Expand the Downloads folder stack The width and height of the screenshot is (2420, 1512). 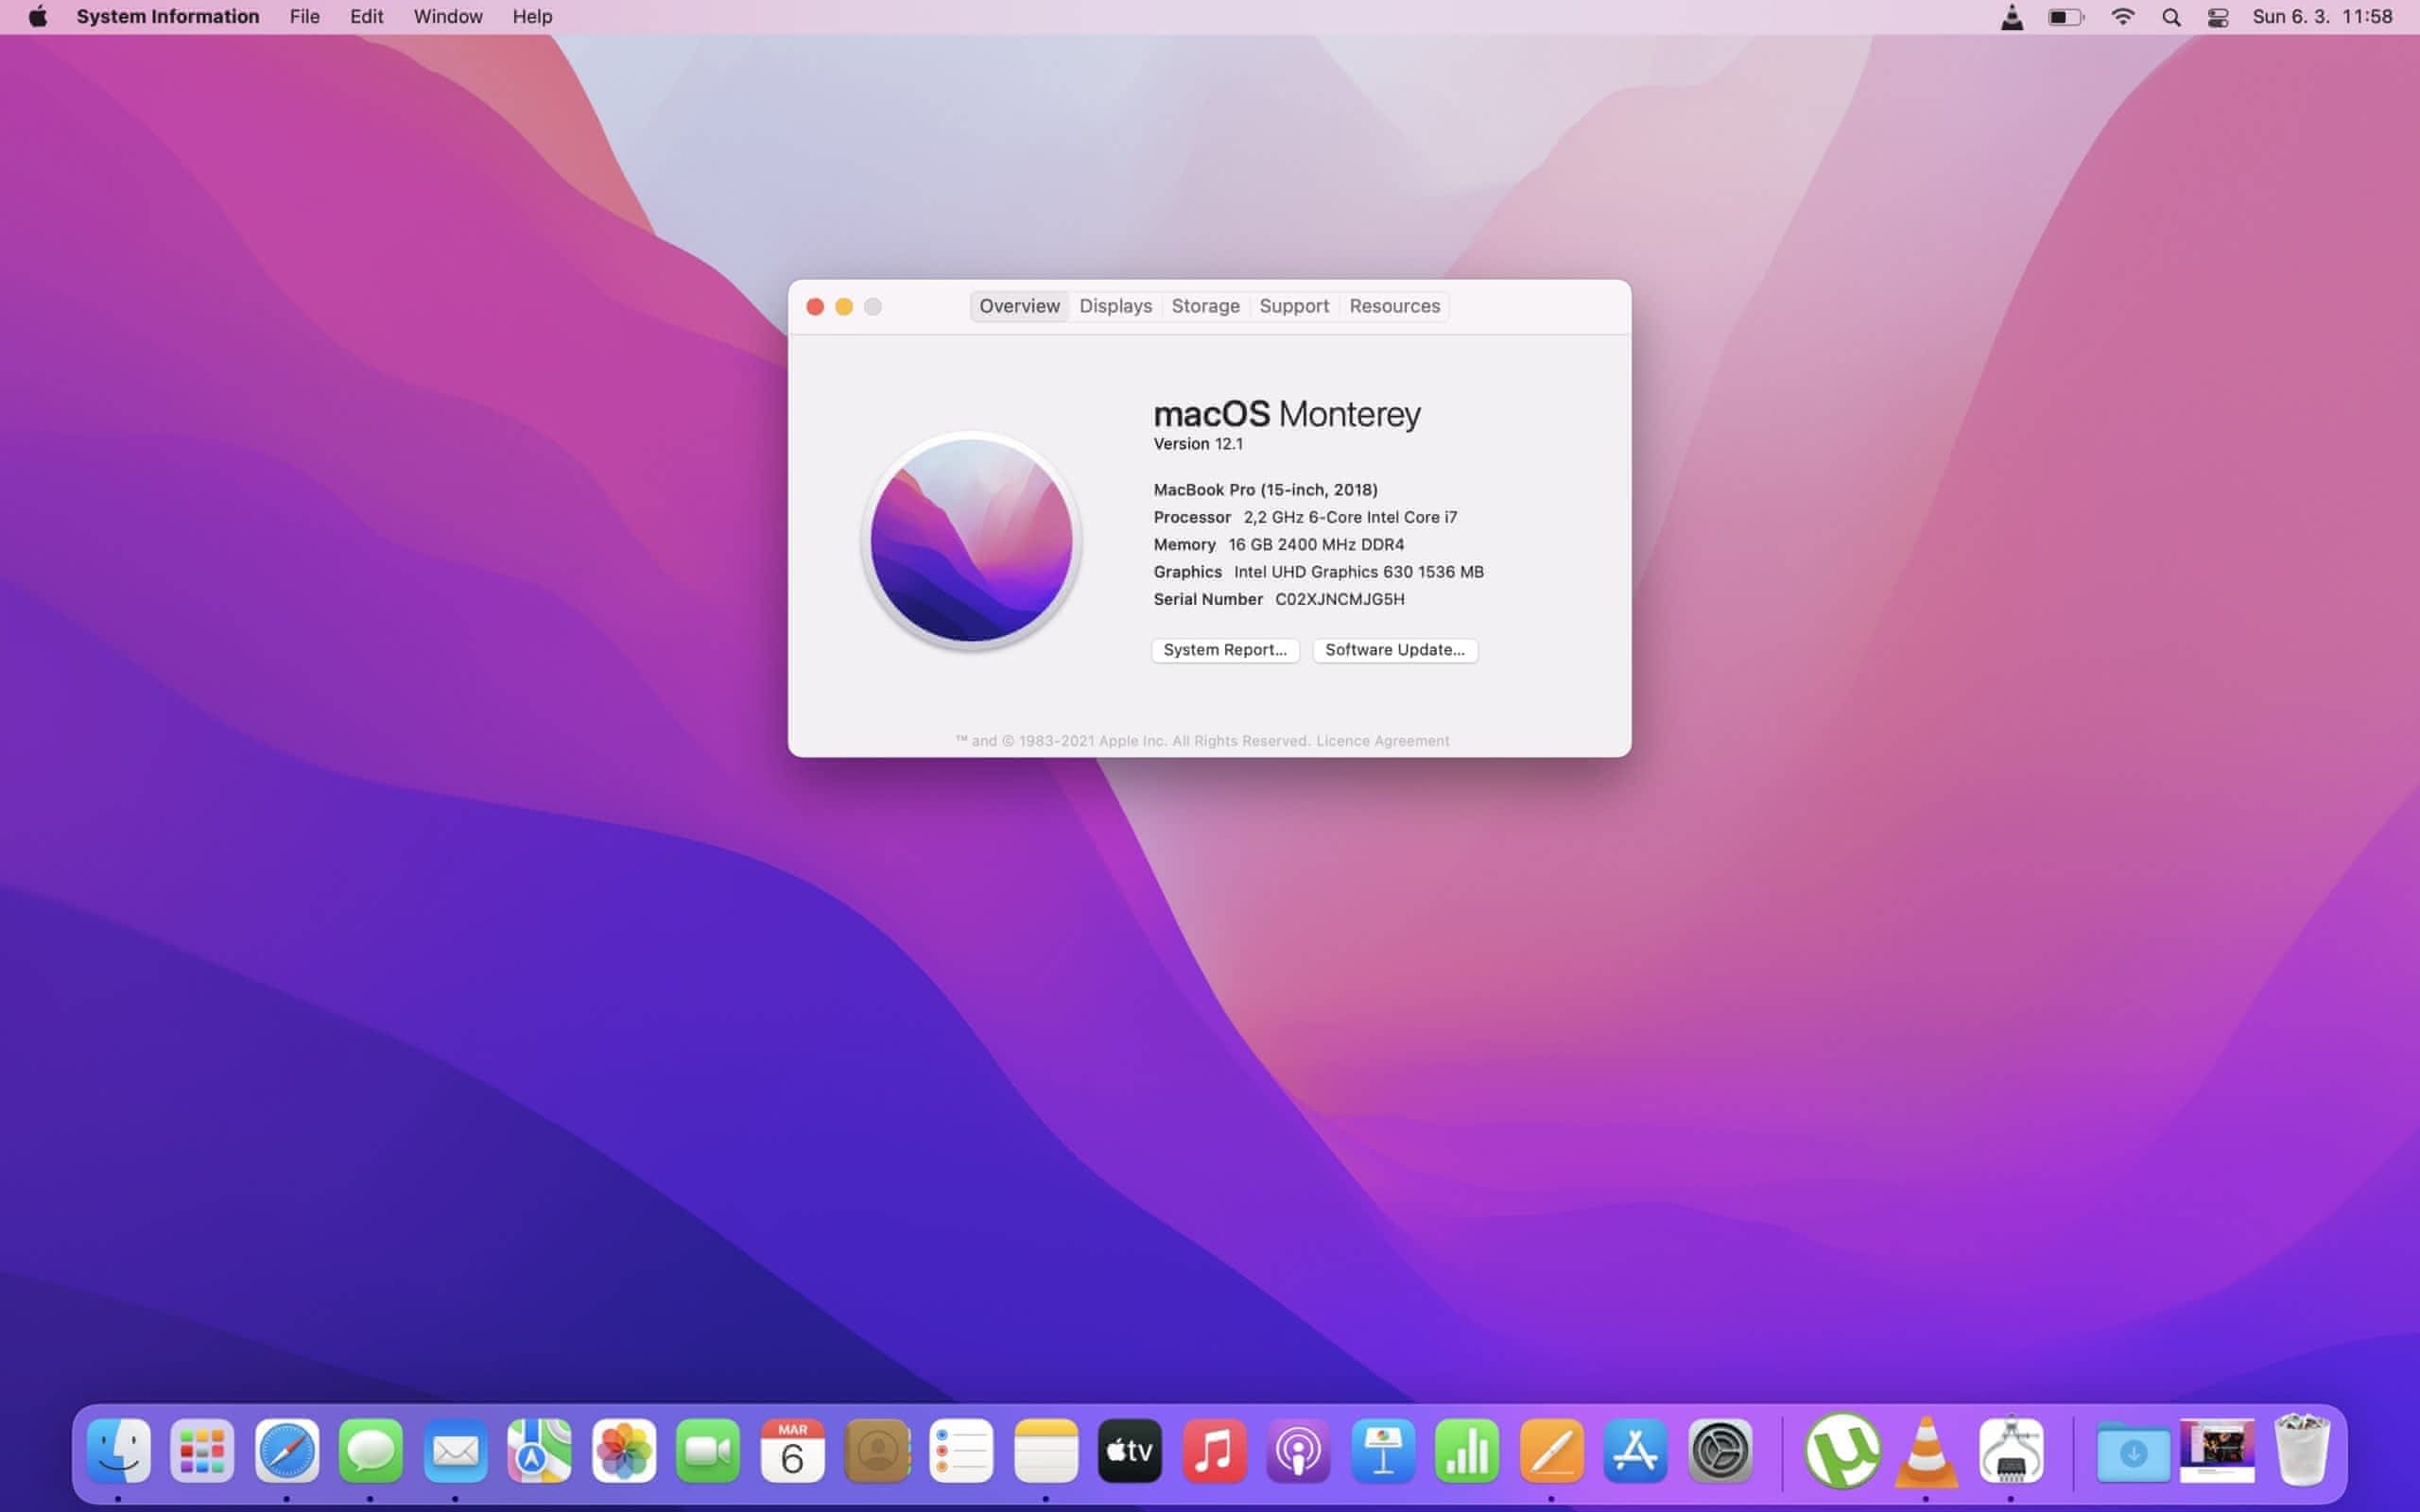coord(2132,1451)
